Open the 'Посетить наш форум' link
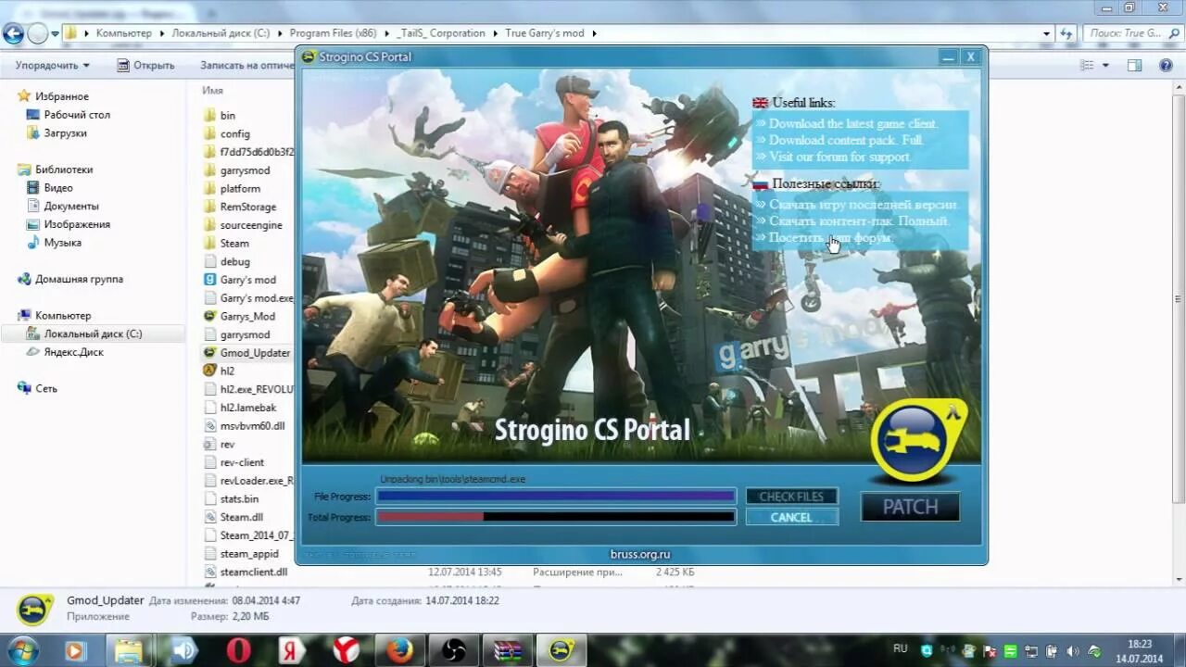The width and height of the screenshot is (1186, 667). (830, 238)
